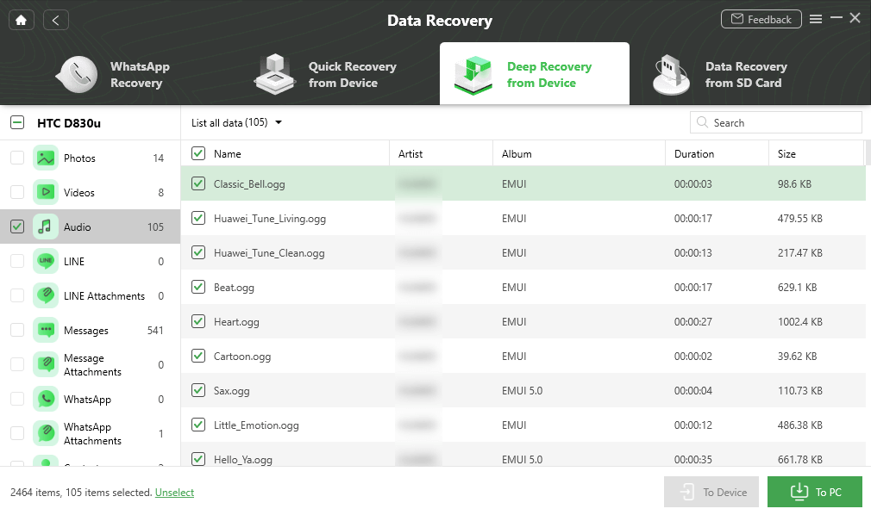Uncheck the Cartoon.ogg checkbox

198,356
